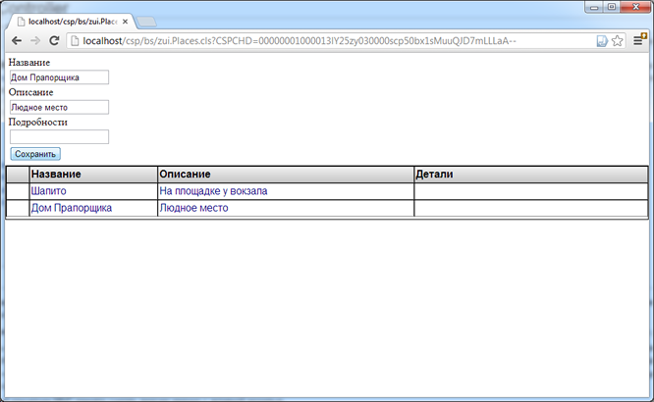The image size is (654, 402).
Task: Click the Описание column header
Action: click(x=286, y=175)
